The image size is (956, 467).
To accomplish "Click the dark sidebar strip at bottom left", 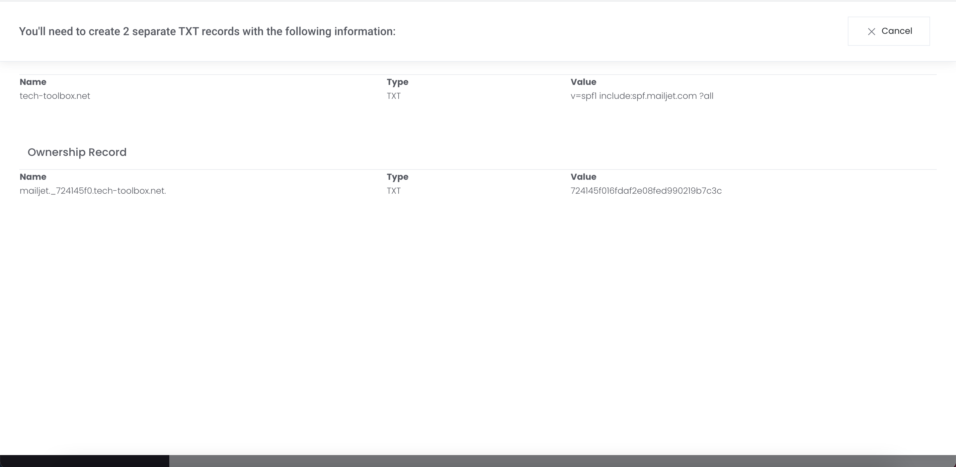I will point(85,461).
